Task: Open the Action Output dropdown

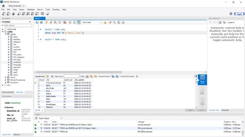Action: click(50, 118)
